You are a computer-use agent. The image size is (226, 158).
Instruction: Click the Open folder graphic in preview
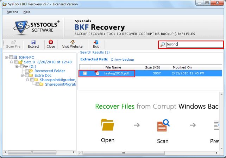107,125
